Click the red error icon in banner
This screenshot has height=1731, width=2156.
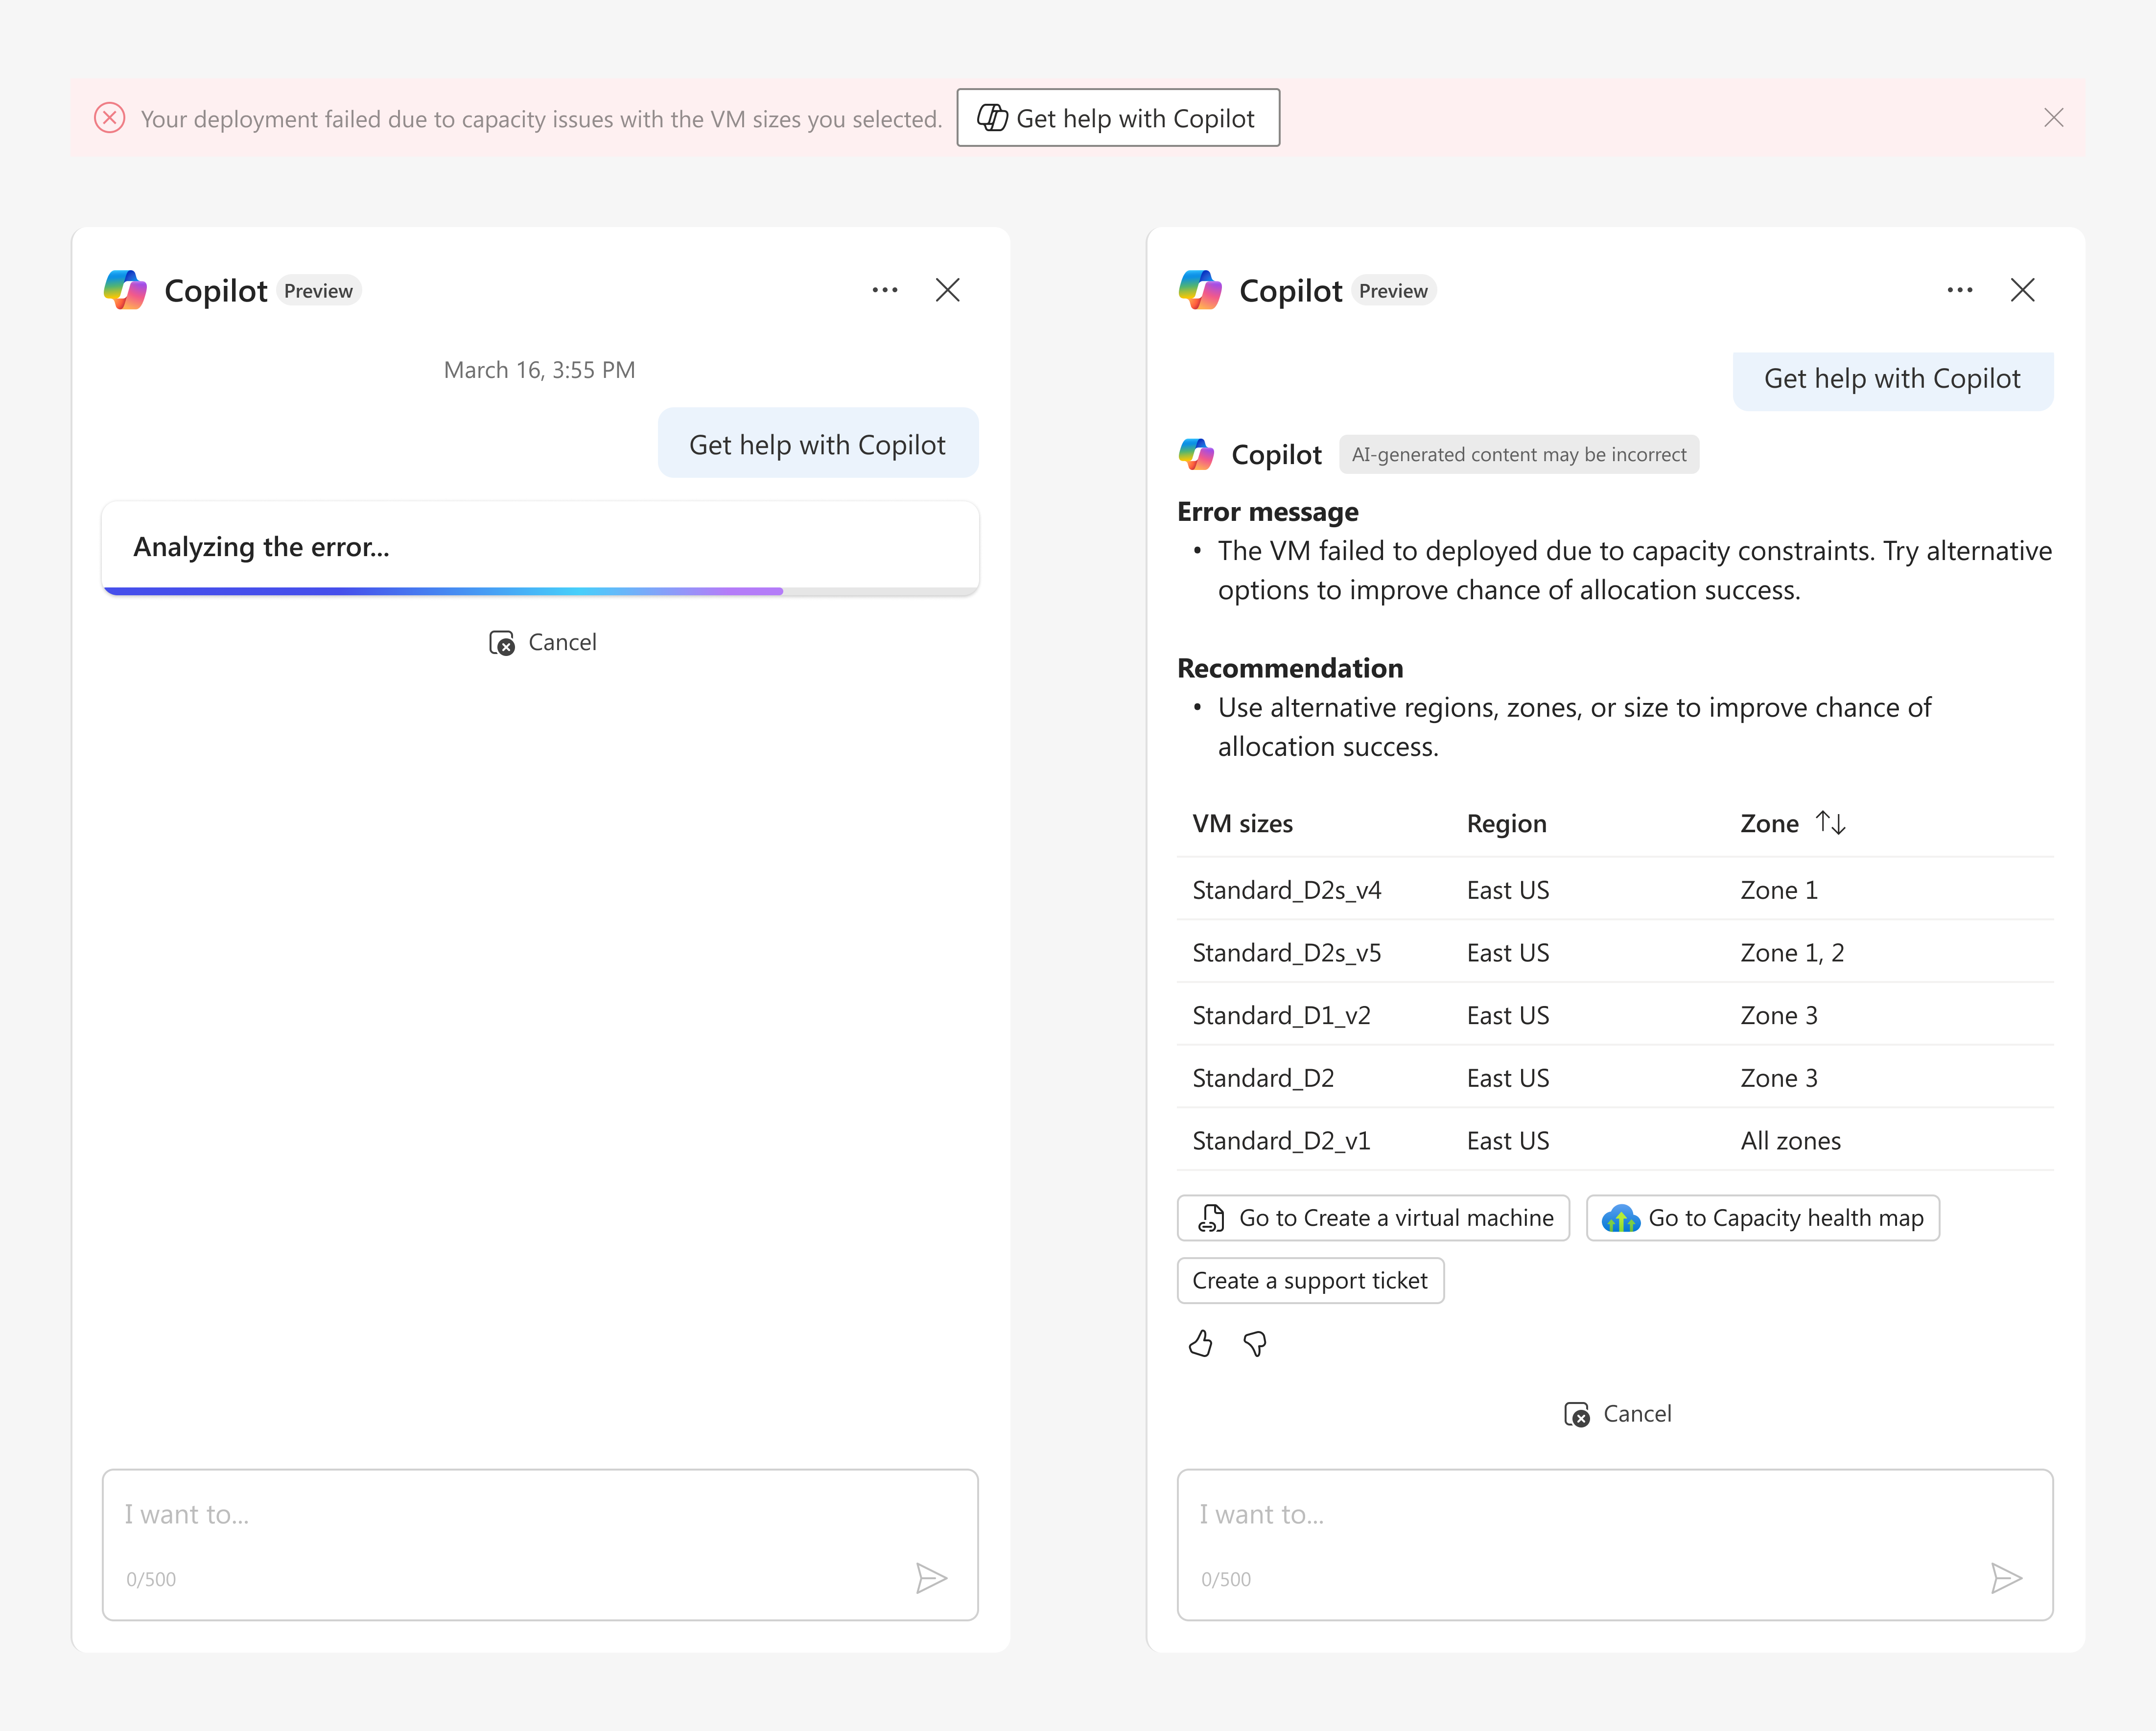point(110,118)
